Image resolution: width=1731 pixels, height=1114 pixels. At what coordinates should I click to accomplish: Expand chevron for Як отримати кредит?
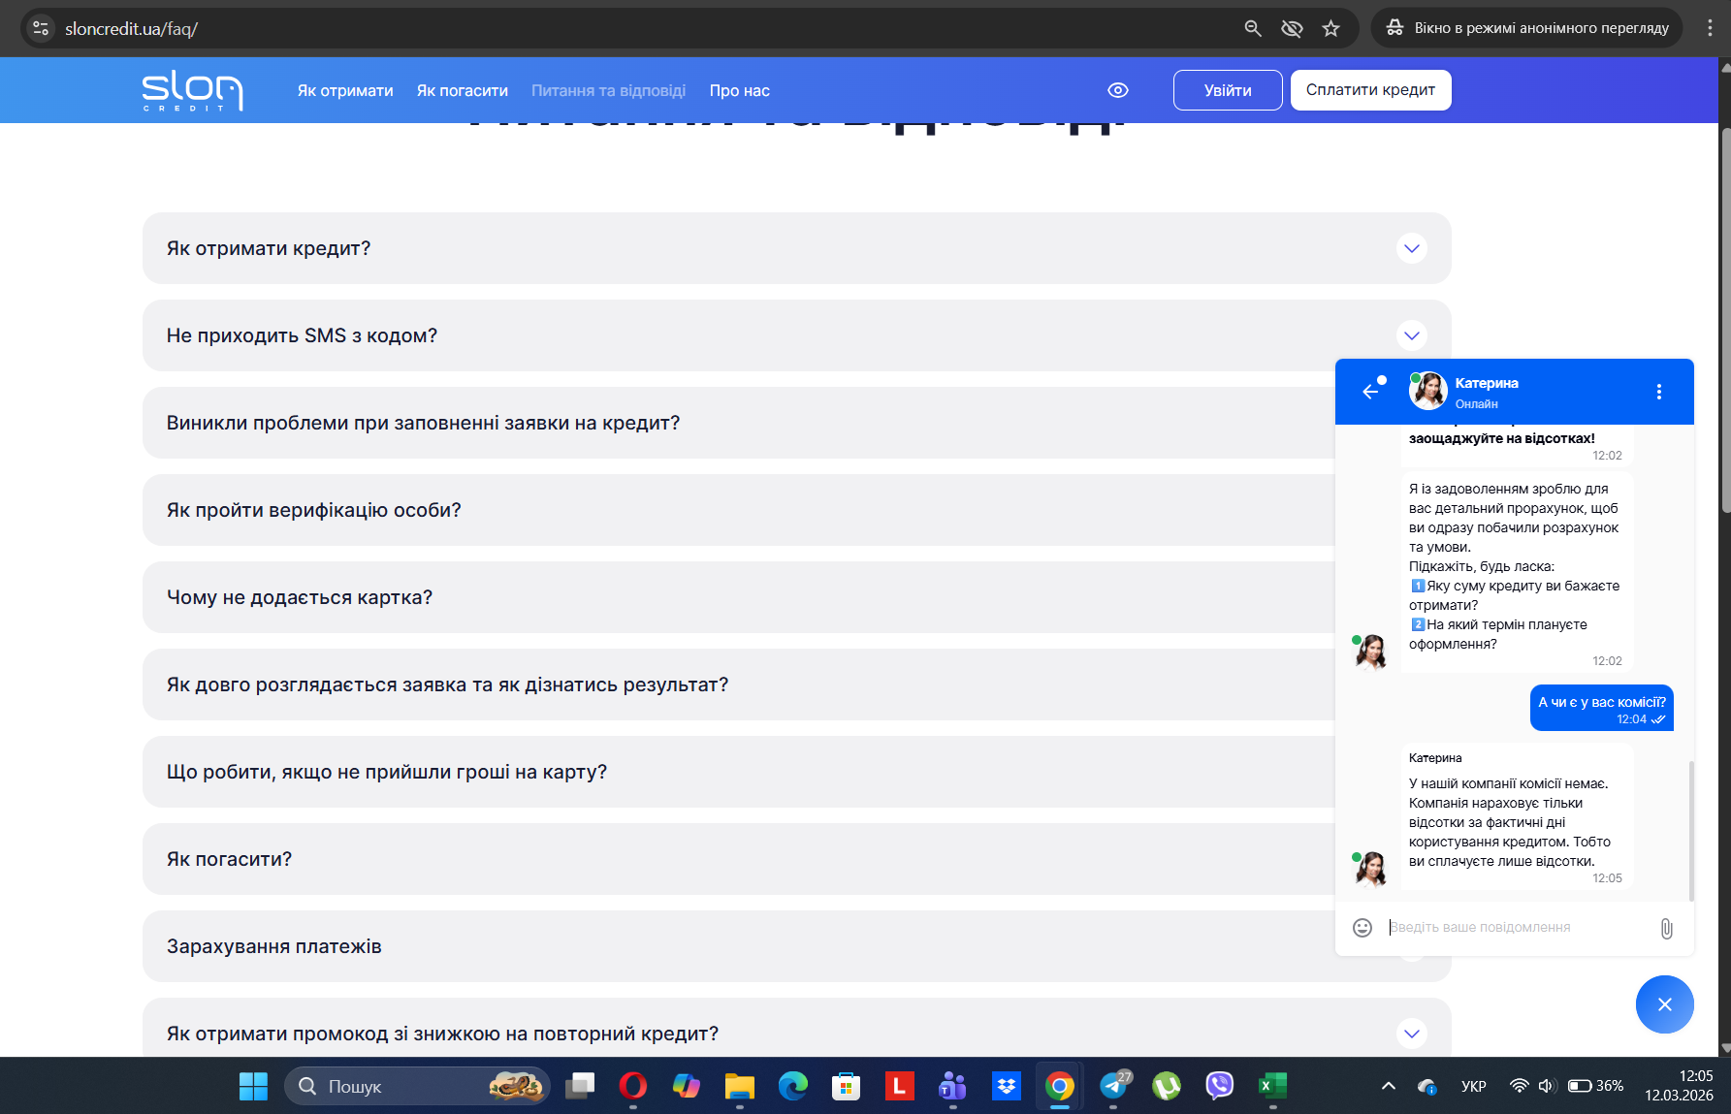(x=1412, y=248)
